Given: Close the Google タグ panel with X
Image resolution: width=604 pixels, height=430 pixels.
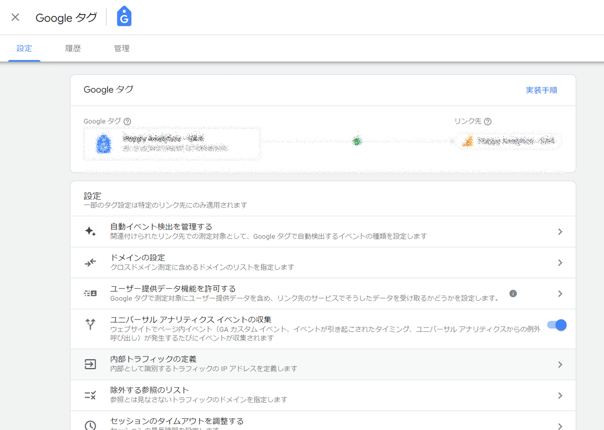Looking at the screenshot, I should pyautogui.click(x=16, y=18).
